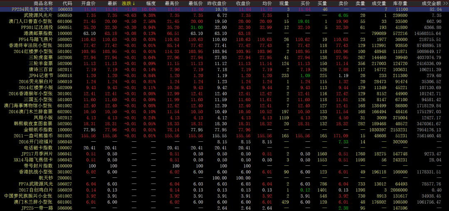Select JP94记者节 row
This screenshot has height=211, width=449.
(x=224, y=76)
